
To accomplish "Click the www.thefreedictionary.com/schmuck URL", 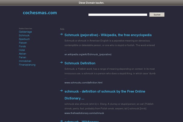I will pyautogui.click(x=84, y=113).
